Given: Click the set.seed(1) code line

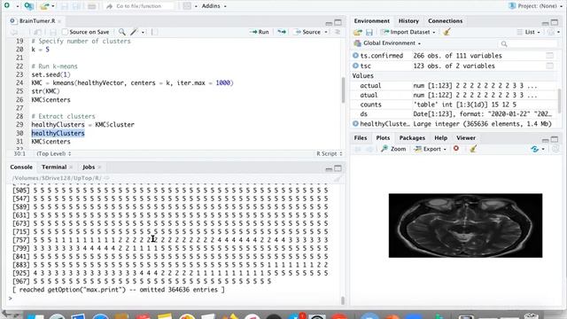Looking at the screenshot, I should pos(50,74).
